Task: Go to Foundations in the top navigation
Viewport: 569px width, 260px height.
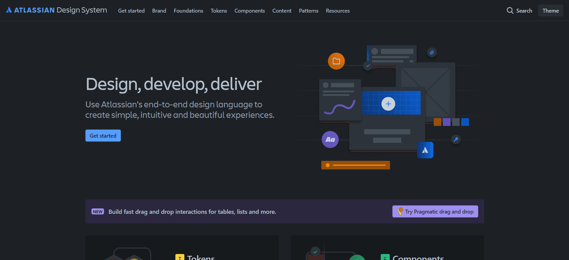Action: [x=189, y=11]
